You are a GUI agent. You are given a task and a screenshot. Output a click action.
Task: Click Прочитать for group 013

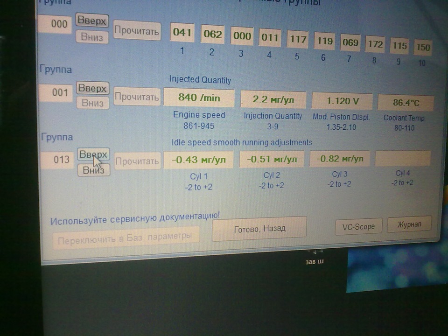[137, 161]
